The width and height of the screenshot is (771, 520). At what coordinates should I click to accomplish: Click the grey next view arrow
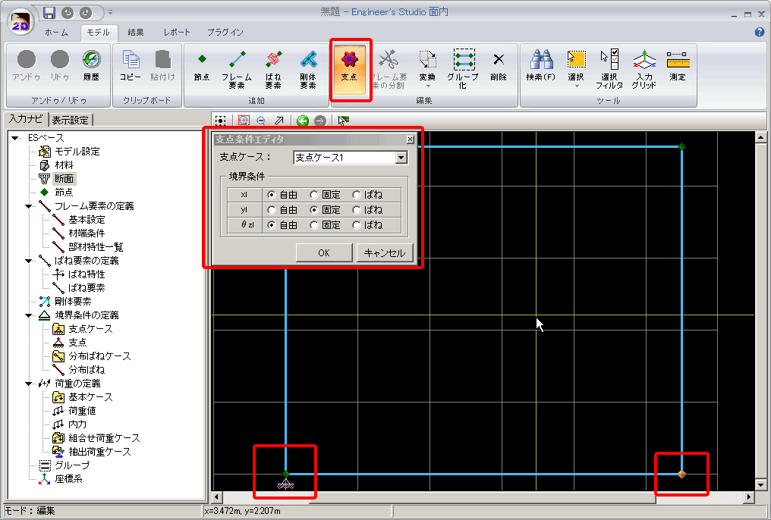[320, 121]
